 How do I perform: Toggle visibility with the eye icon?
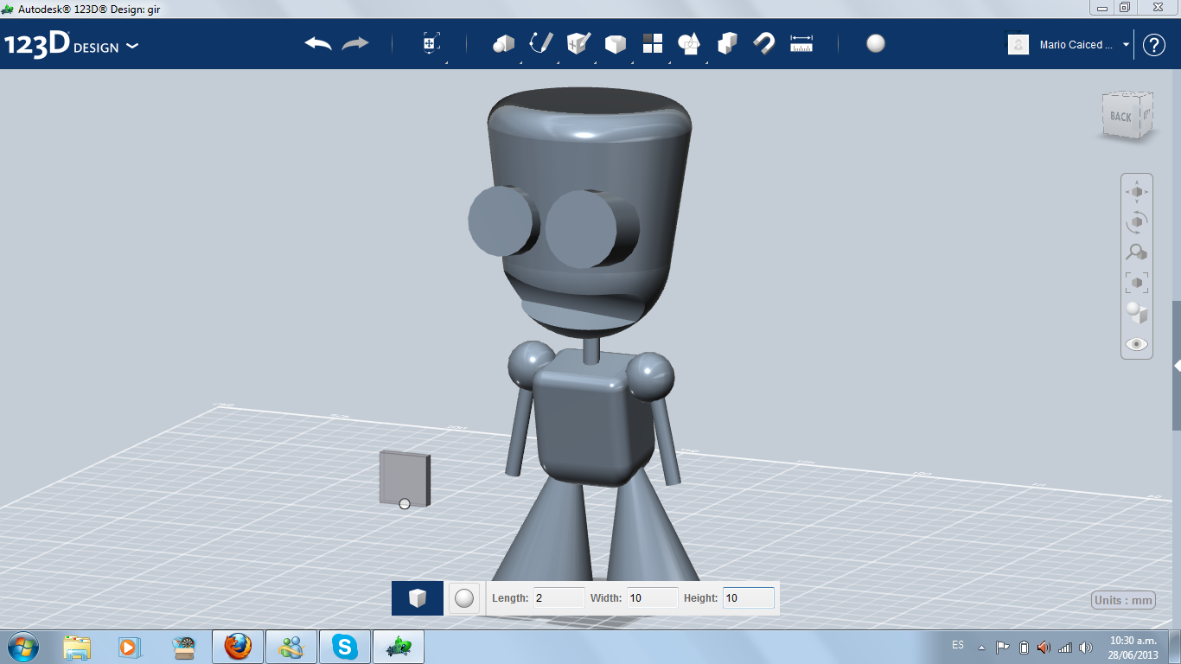(x=1136, y=344)
